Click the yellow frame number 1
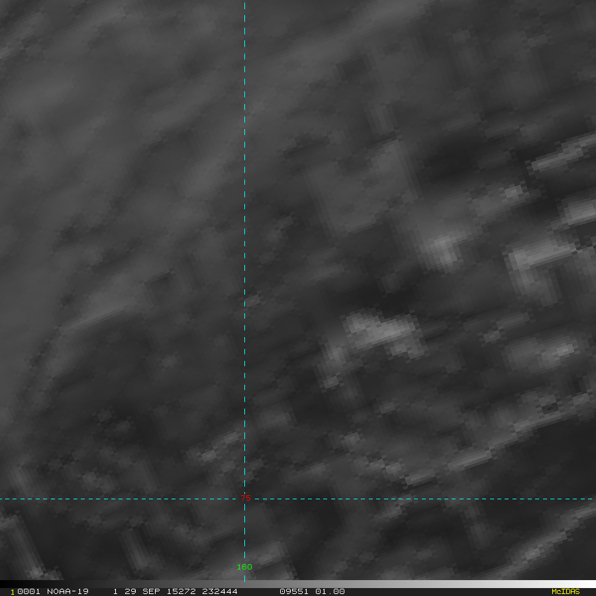Screen dimensions: 596x596 13,591
